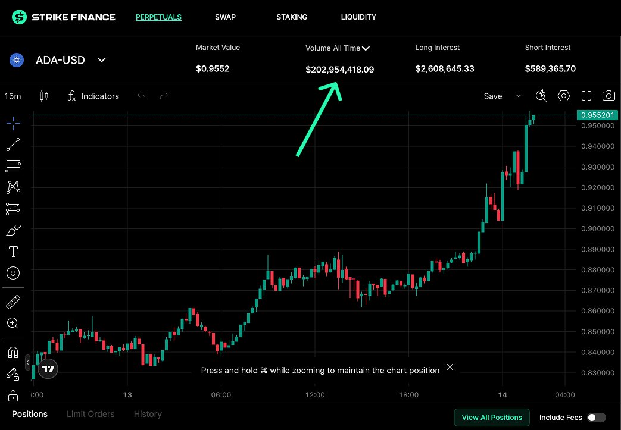
Task: Open the Indicators menu
Action: coord(93,96)
